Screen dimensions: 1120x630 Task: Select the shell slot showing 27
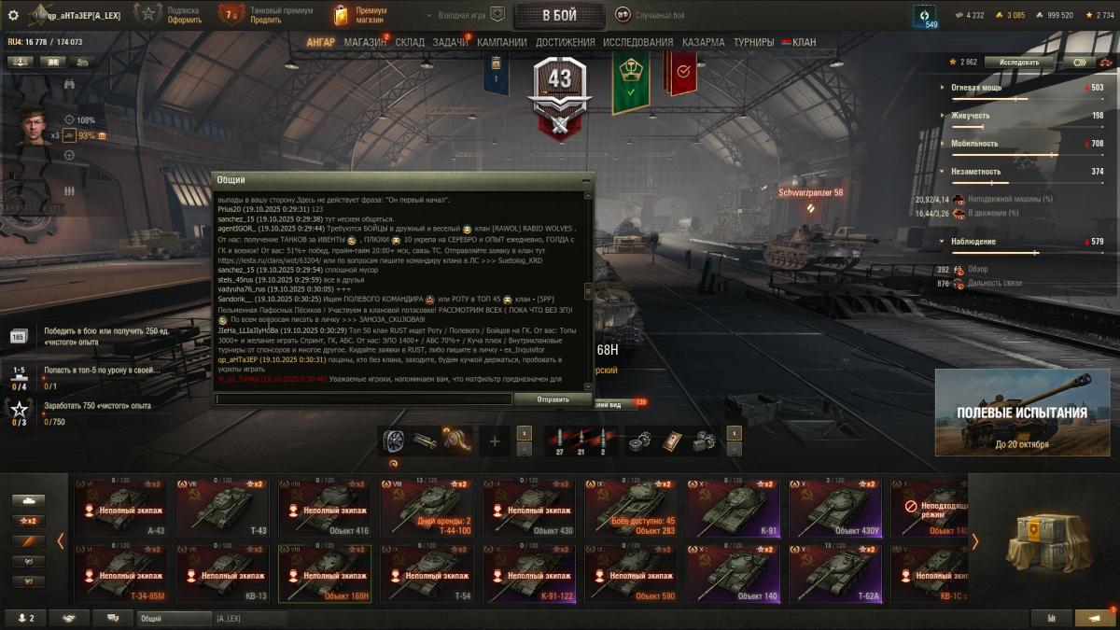point(559,441)
